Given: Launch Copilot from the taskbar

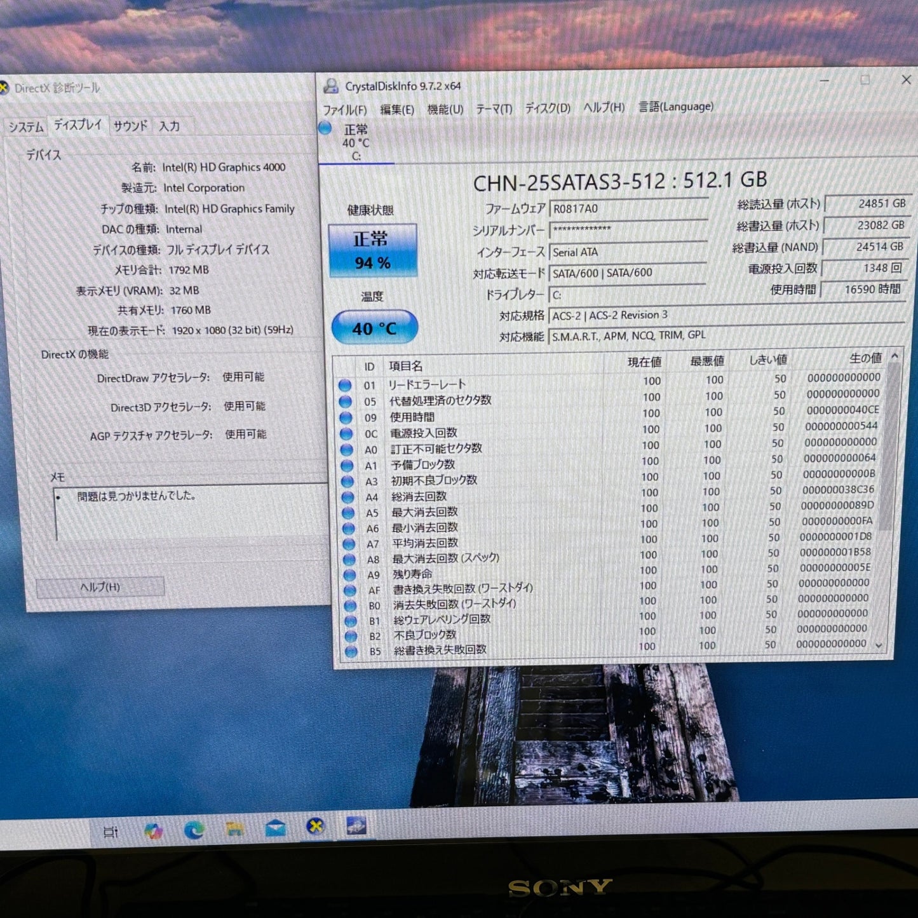Looking at the screenshot, I should (x=153, y=830).
